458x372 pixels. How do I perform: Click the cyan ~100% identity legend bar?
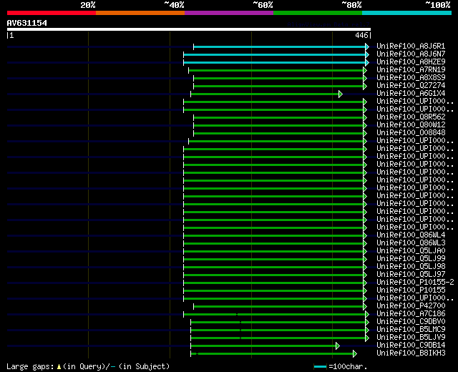coord(406,13)
